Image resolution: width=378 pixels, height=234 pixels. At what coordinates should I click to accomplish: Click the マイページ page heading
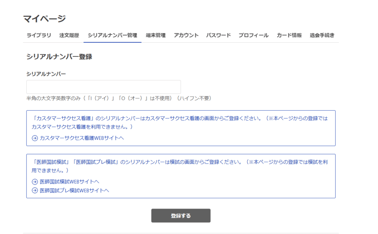coord(44,19)
